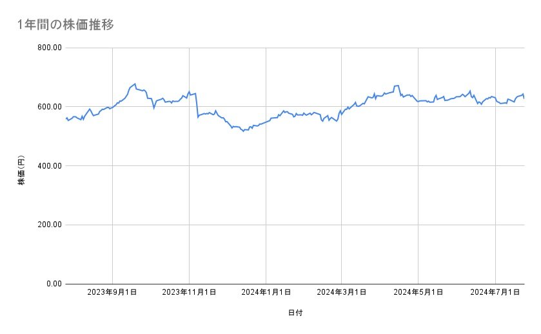Select the 2024年3月1日 date label
Screen dimensions: 541x334
click(x=342, y=293)
